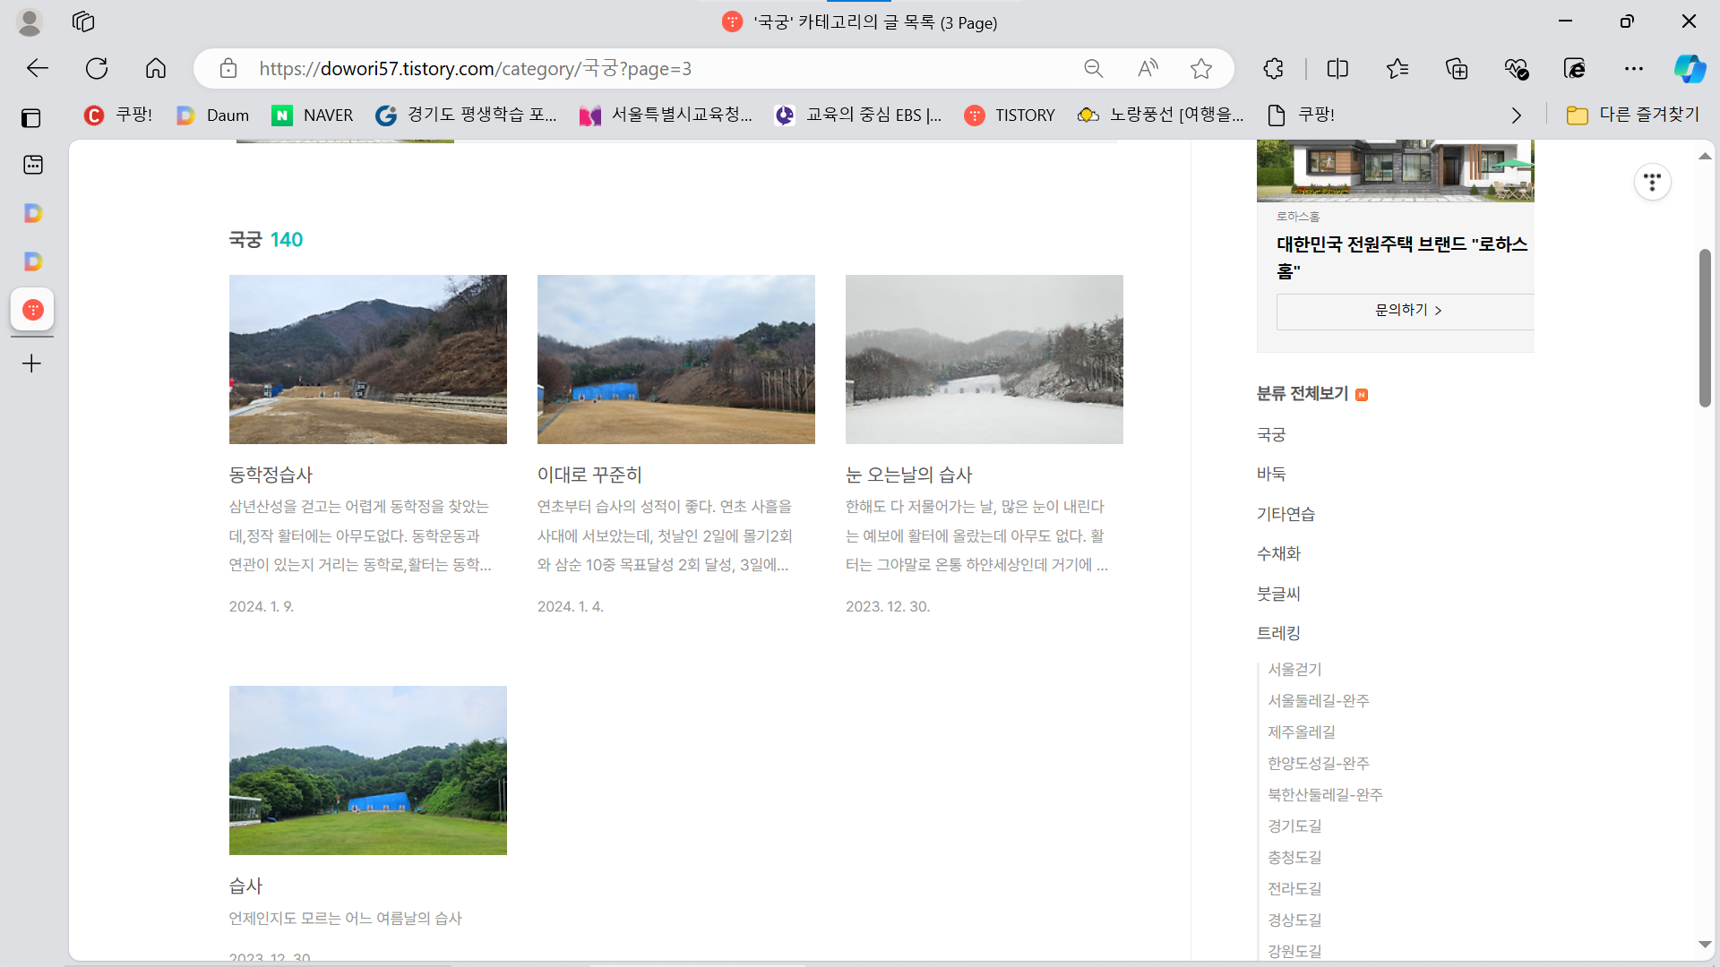1720x967 pixels.
Task: Open Settings and more ellipsis menu
Action: [x=1634, y=69]
